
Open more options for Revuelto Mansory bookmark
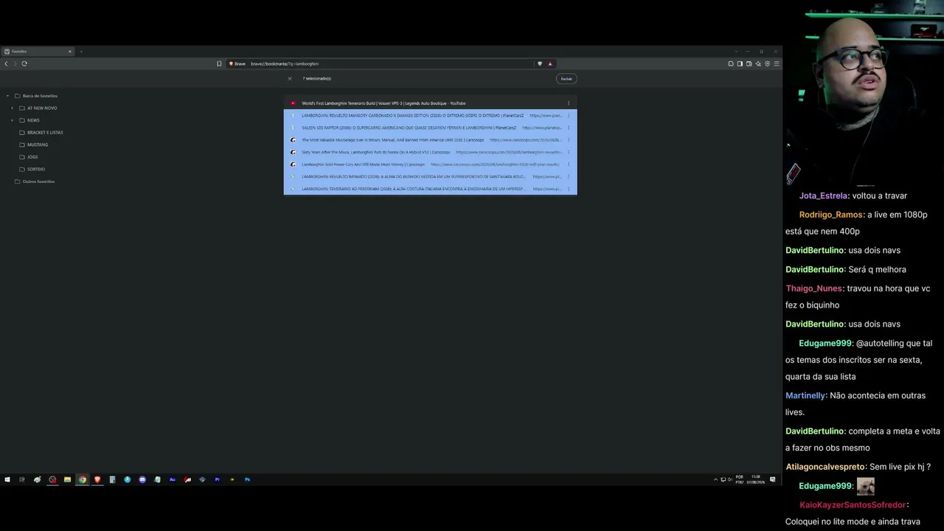pos(569,116)
